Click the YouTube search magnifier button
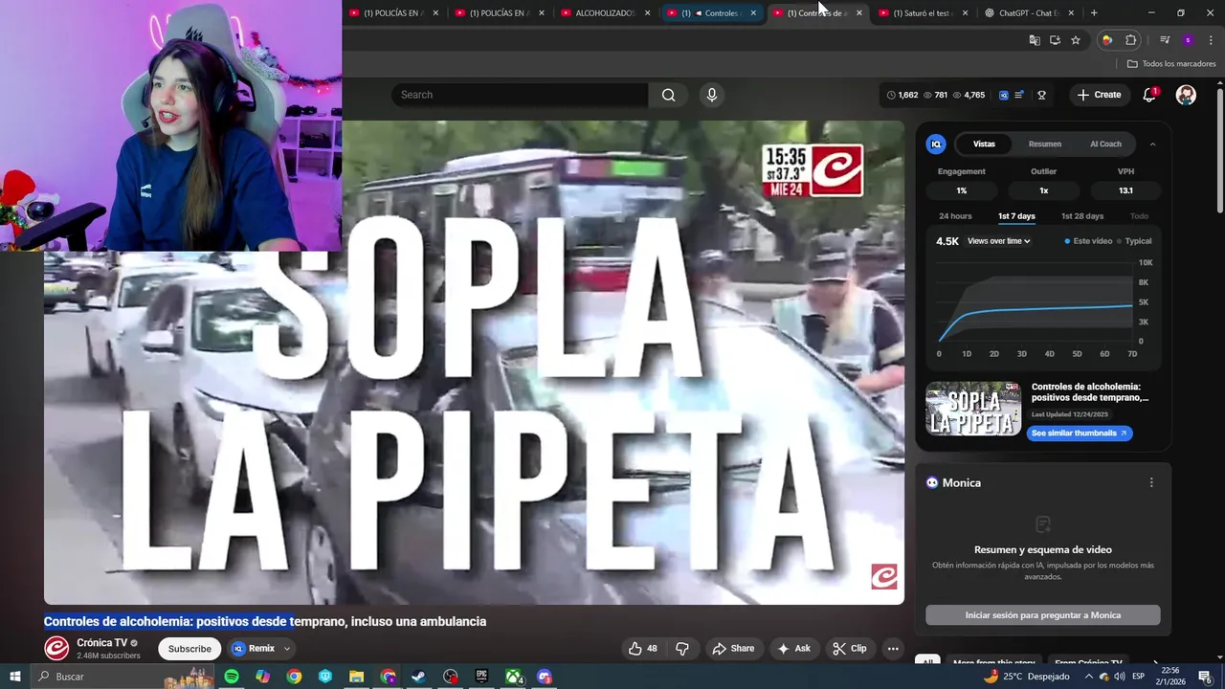 (x=668, y=95)
